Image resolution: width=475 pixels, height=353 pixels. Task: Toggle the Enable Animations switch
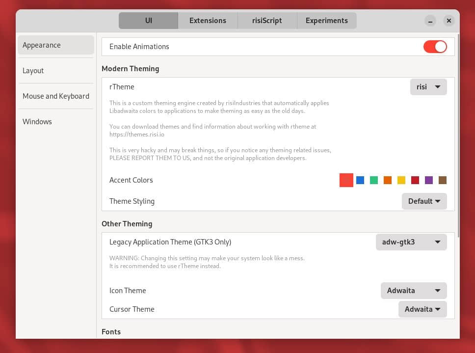435,47
